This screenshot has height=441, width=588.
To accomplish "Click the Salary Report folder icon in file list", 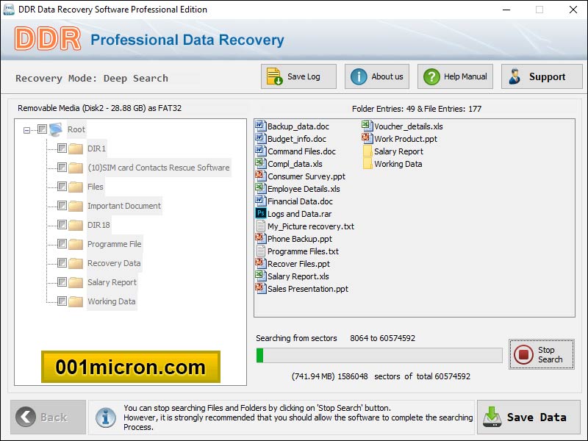I will tap(367, 151).
